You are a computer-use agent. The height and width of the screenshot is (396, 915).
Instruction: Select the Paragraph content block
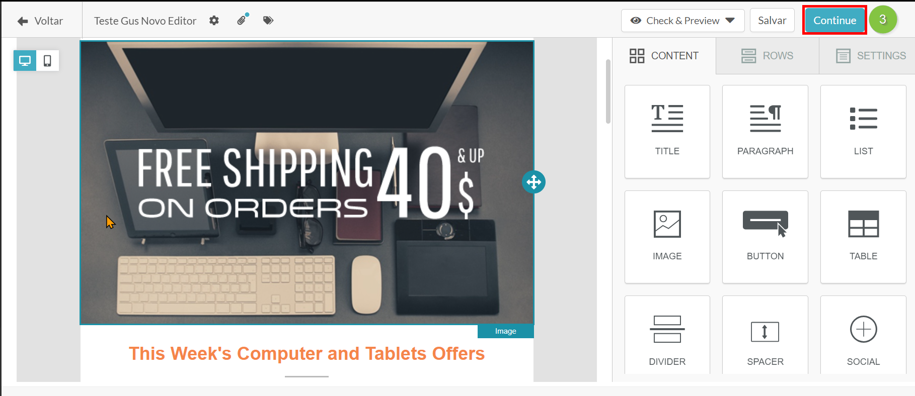coord(765,132)
